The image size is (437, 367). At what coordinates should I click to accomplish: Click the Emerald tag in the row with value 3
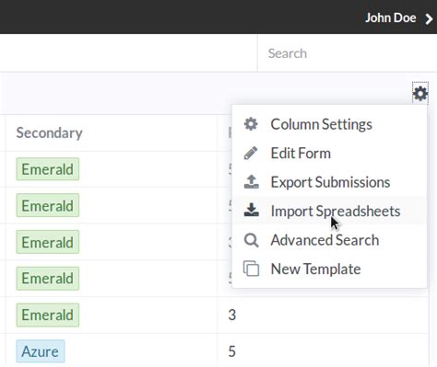pos(48,315)
